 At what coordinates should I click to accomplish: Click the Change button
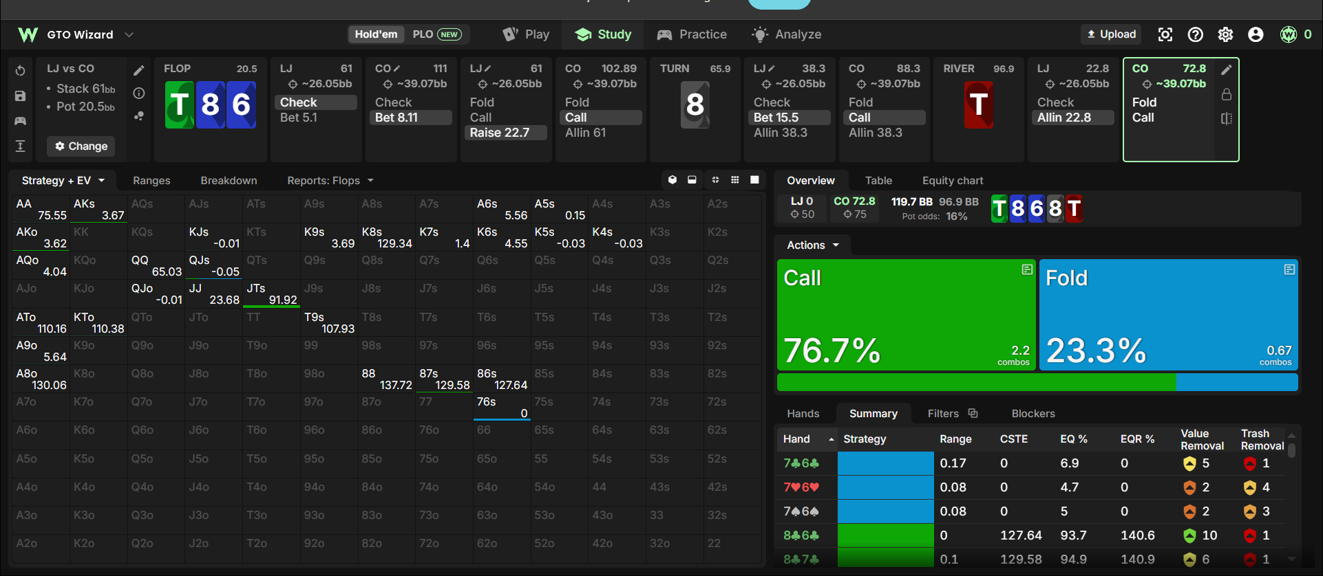click(81, 146)
